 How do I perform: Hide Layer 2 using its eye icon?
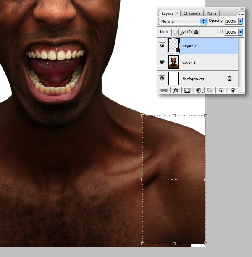162,46
